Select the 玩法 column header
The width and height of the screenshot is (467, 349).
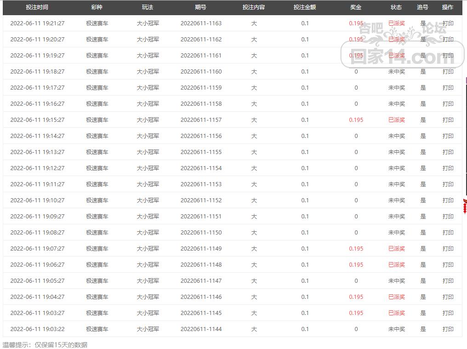click(x=148, y=7)
